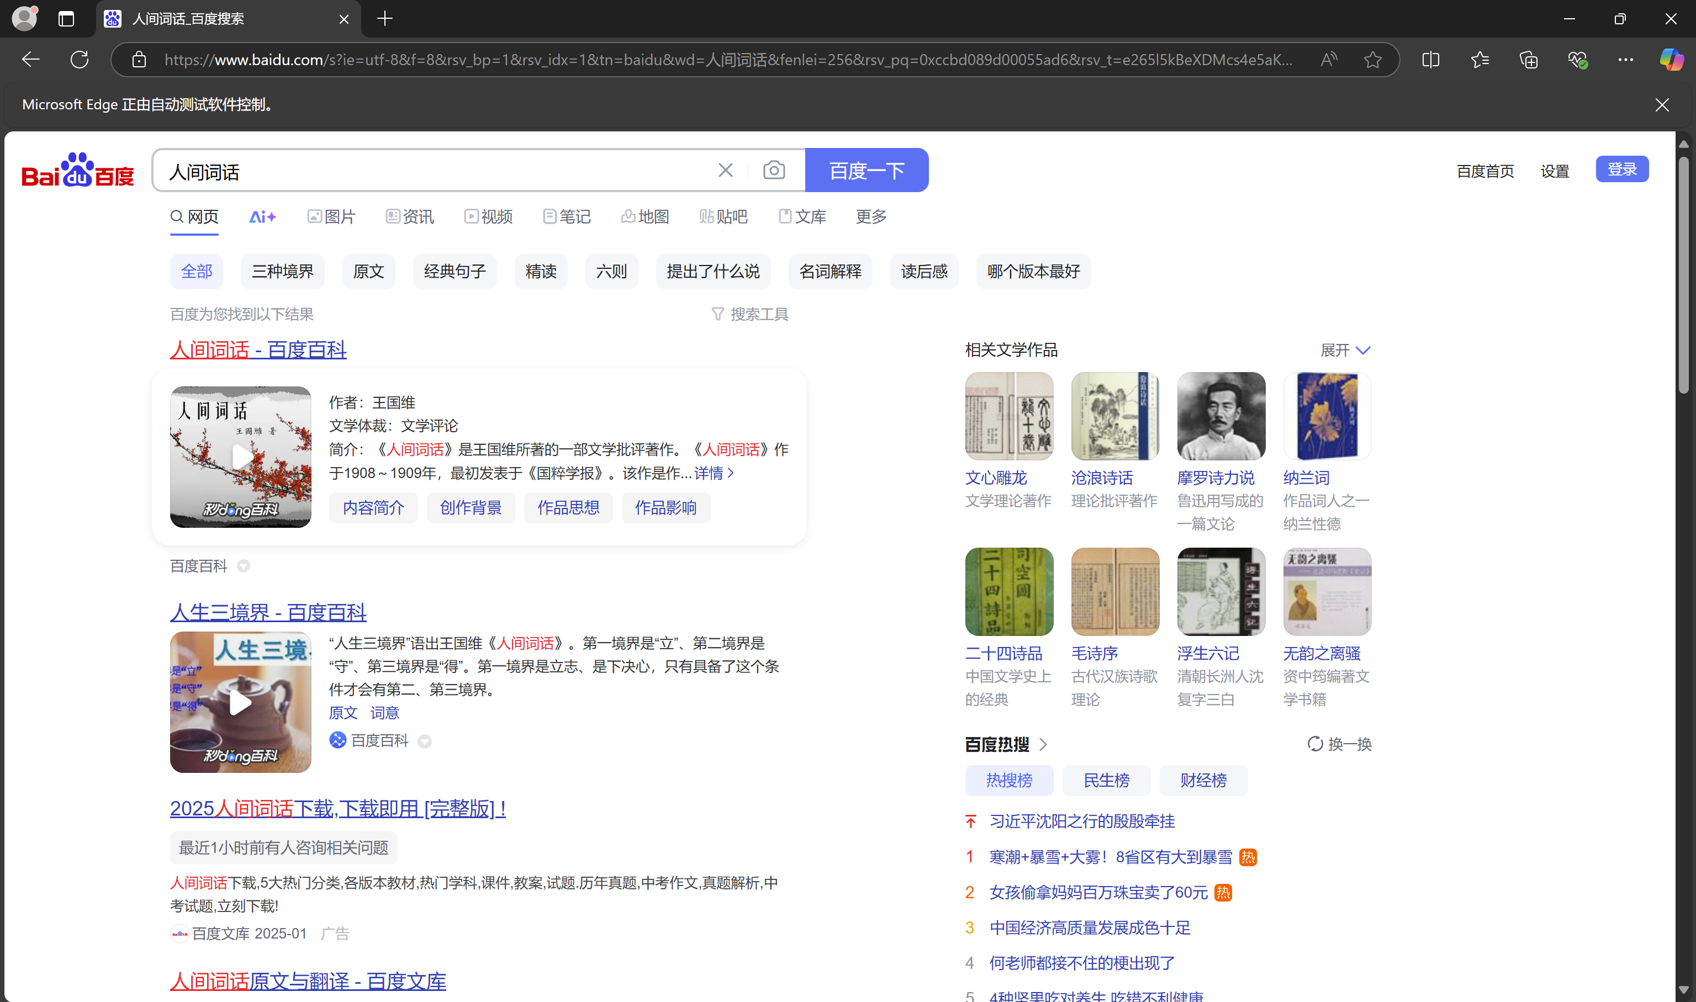Open read aloud icon in address bar

(1329, 60)
